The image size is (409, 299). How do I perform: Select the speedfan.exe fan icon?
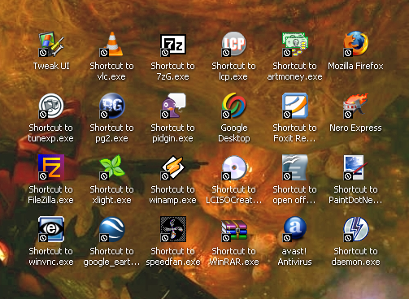pyautogui.click(x=173, y=229)
